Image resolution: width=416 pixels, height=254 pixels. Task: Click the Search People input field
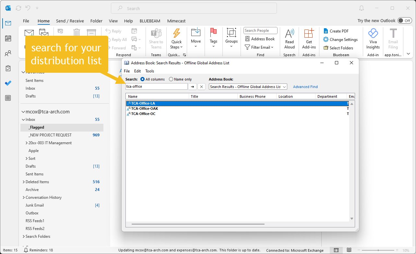260,31
